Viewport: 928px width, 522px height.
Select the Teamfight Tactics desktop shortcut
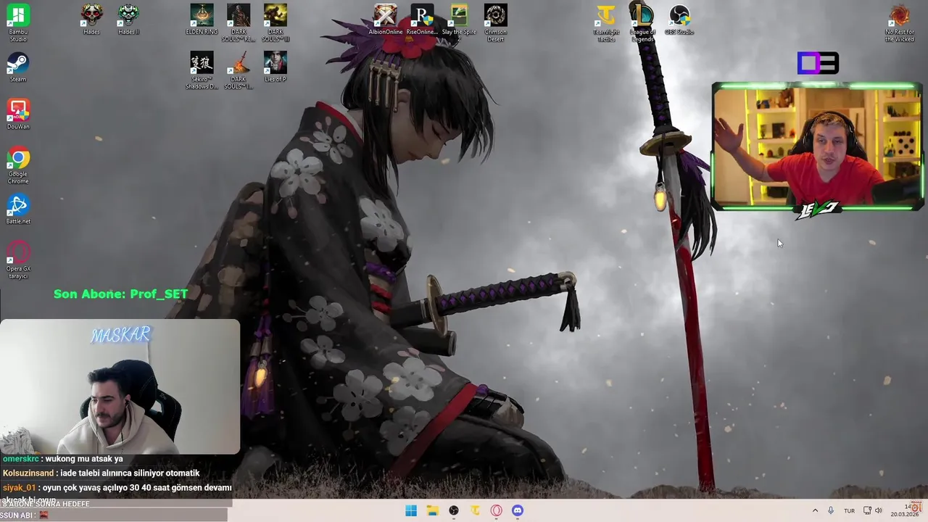tap(605, 22)
